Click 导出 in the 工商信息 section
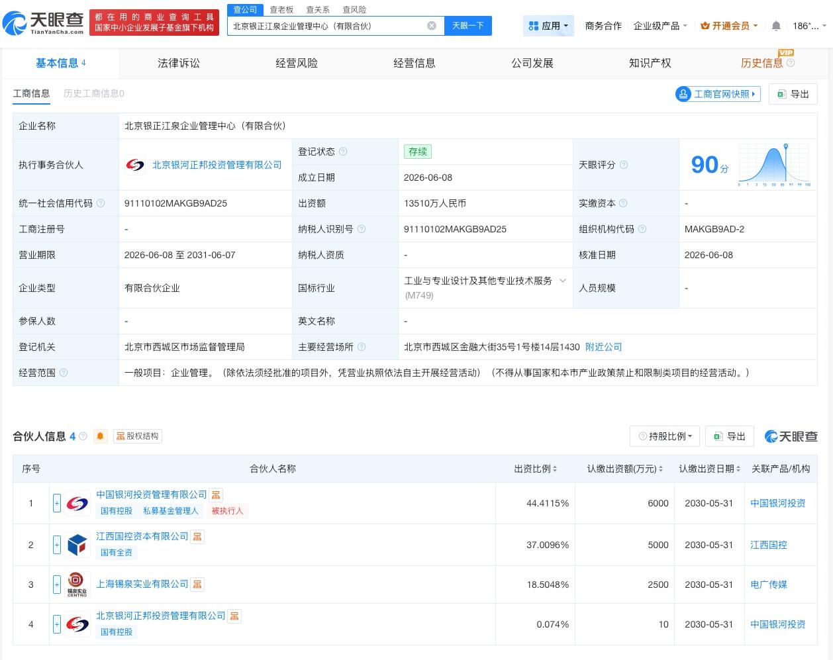 [793, 94]
